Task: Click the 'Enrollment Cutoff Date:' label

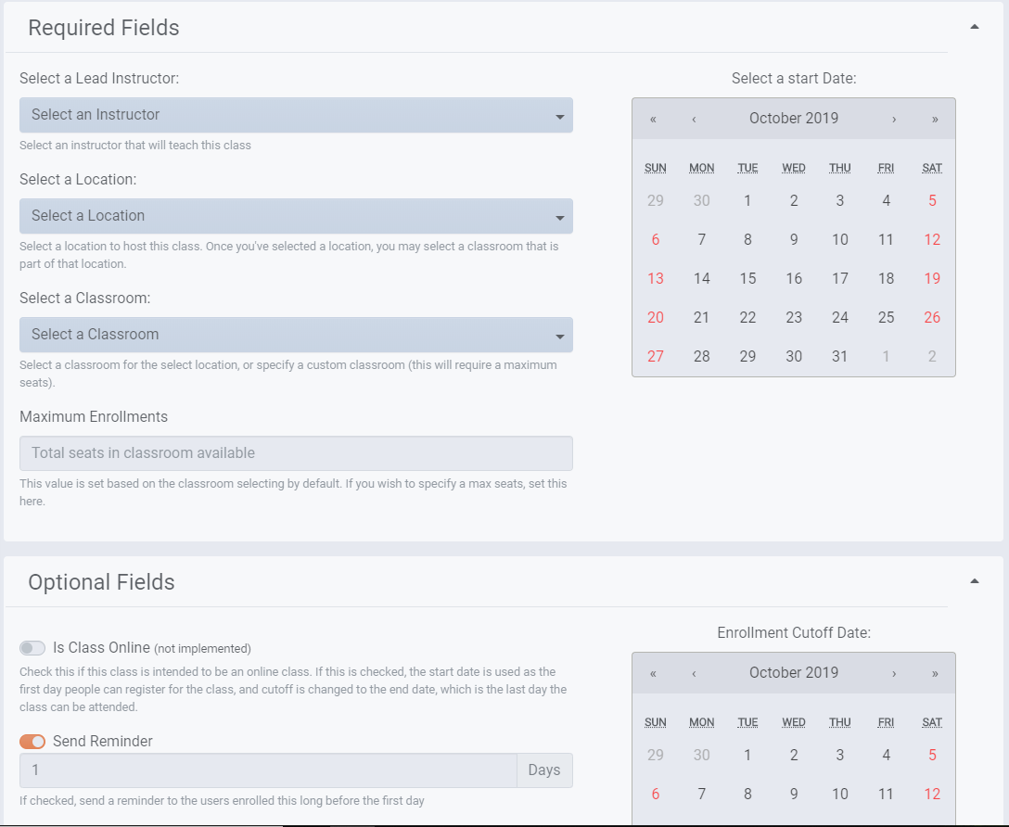Action: click(x=794, y=633)
